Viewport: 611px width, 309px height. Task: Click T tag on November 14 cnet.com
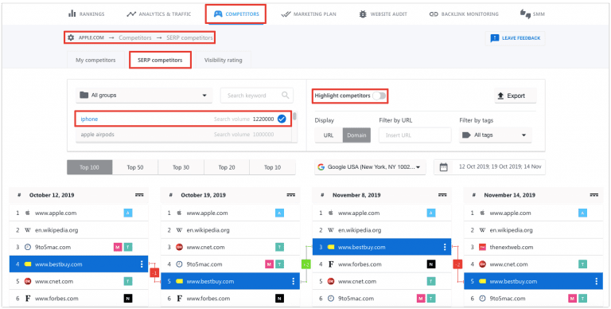pyautogui.click(x=582, y=264)
